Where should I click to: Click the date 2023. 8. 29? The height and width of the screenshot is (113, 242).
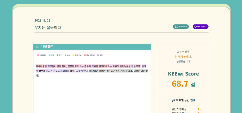pos(42,20)
